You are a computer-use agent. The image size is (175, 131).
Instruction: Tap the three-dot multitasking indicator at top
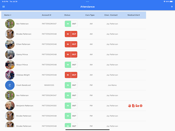(87, 2)
